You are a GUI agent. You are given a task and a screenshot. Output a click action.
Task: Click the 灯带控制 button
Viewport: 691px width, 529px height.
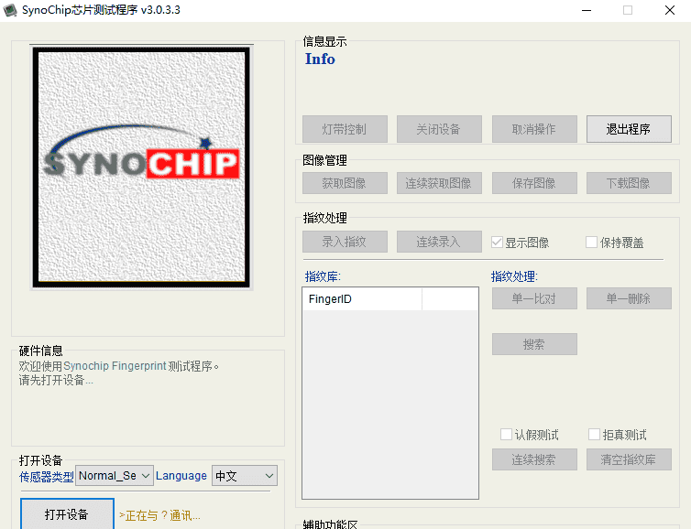[345, 129]
